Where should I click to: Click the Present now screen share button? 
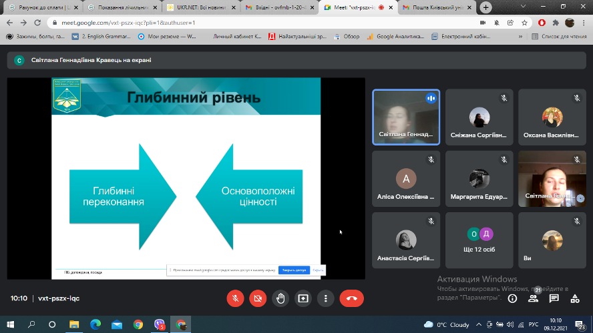(x=303, y=298)
